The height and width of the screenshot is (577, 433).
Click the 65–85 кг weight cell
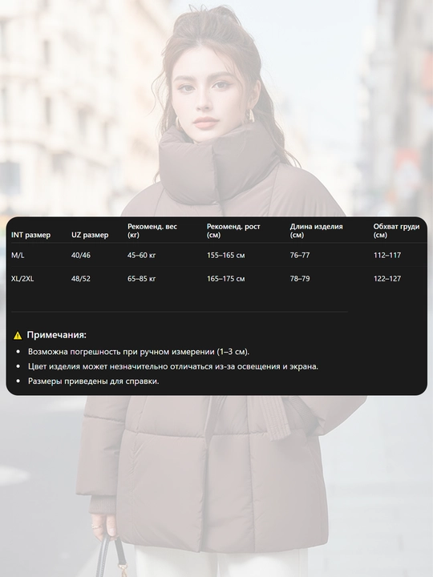point(141,279)
